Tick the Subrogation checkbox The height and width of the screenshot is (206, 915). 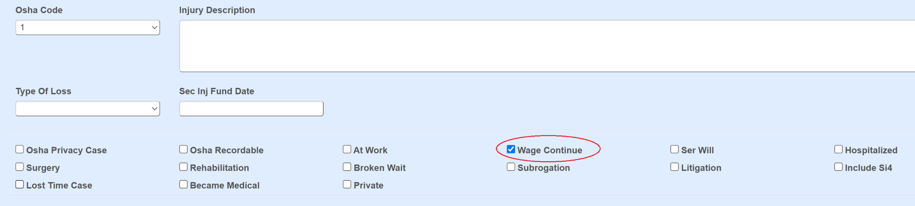click(511, 167)
